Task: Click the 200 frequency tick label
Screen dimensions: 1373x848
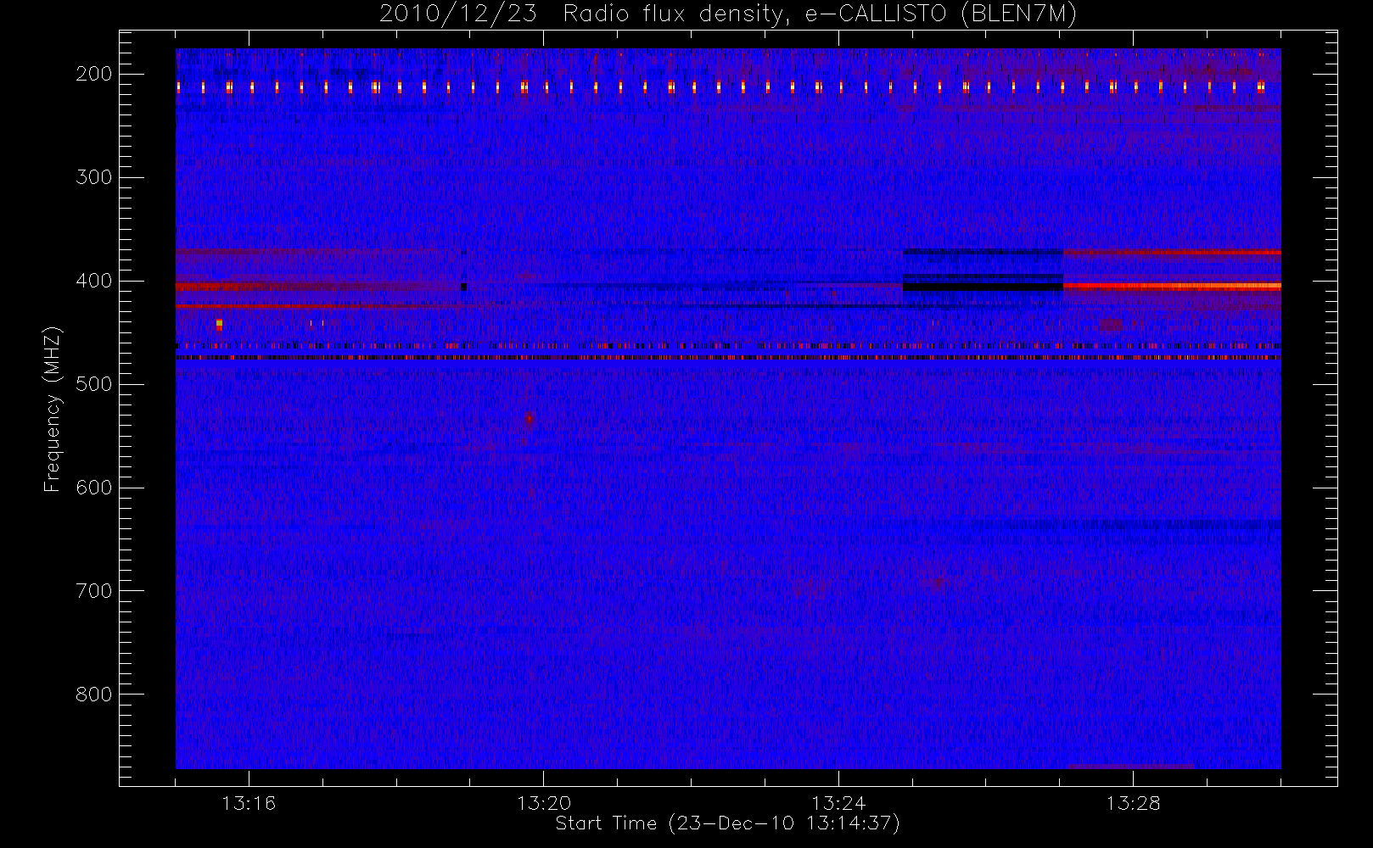Action: point(94,74)
